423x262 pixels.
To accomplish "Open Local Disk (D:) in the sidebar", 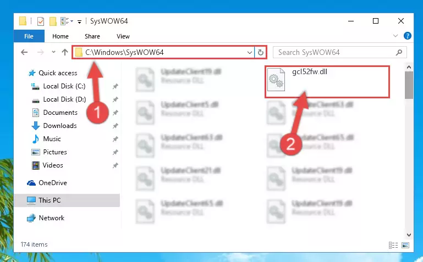I will click(64, 99).
